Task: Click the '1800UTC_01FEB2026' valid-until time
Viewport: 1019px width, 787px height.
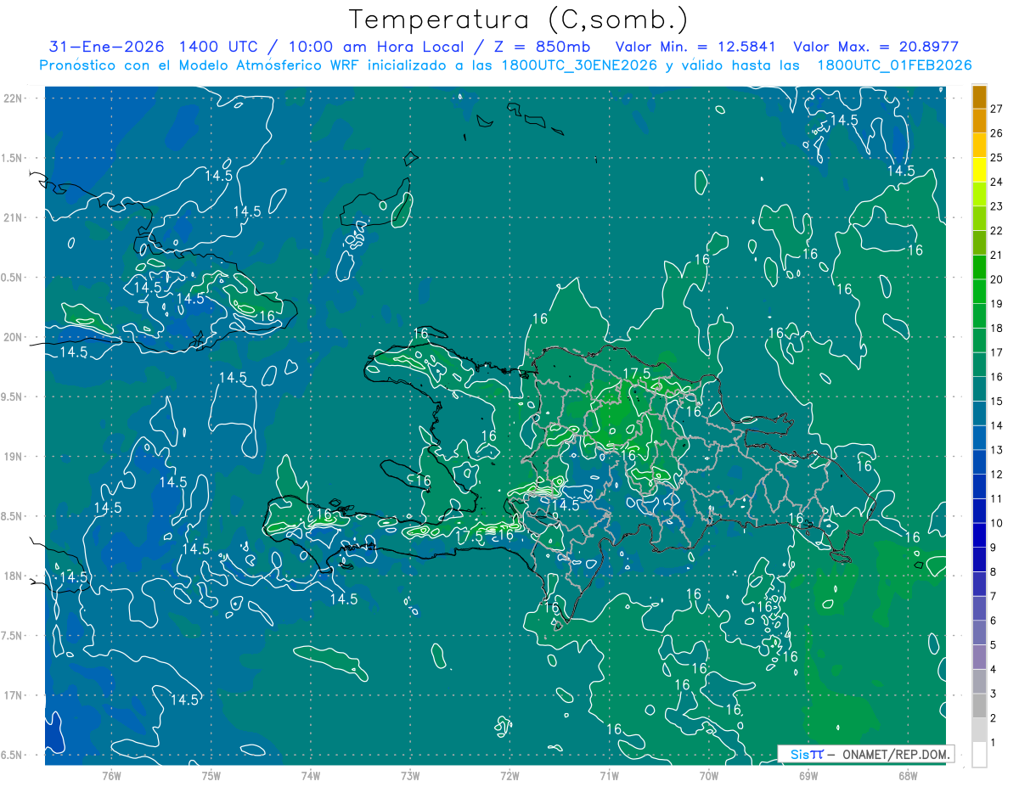Action: pos(894,65)
